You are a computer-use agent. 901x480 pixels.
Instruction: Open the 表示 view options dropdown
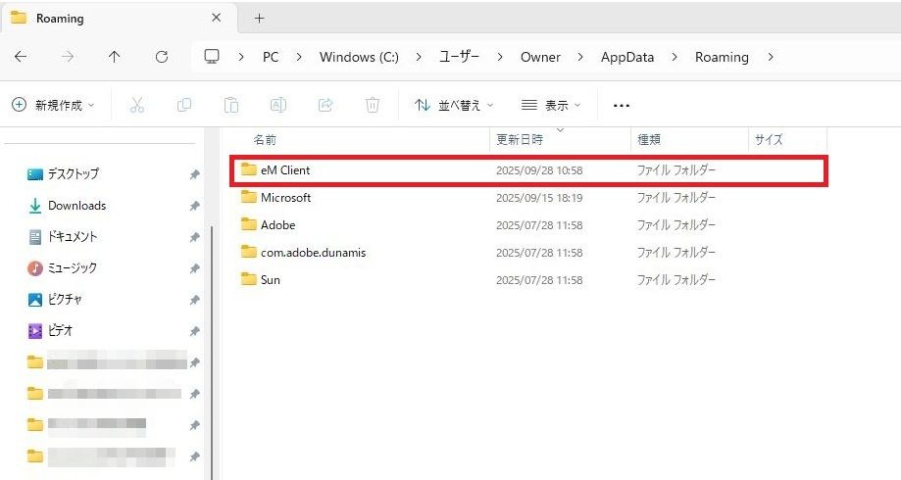[551, 105]
